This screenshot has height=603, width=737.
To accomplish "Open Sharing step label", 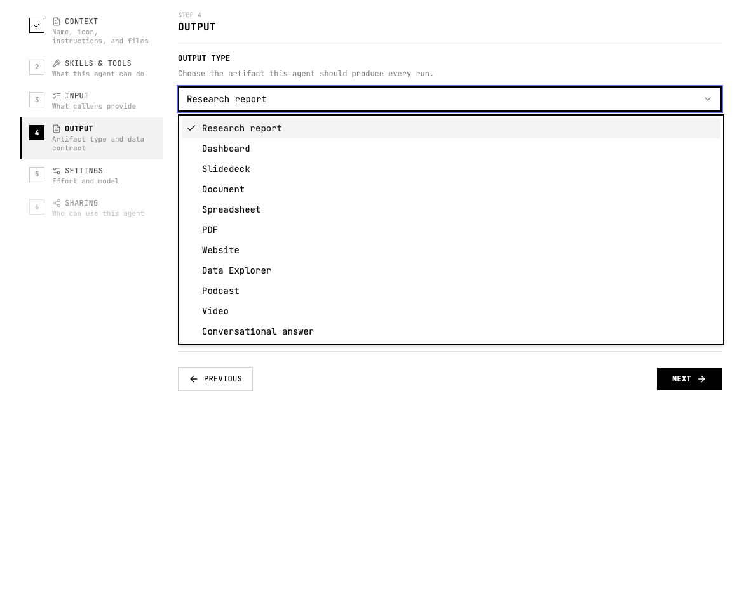I will coord(81,203).
